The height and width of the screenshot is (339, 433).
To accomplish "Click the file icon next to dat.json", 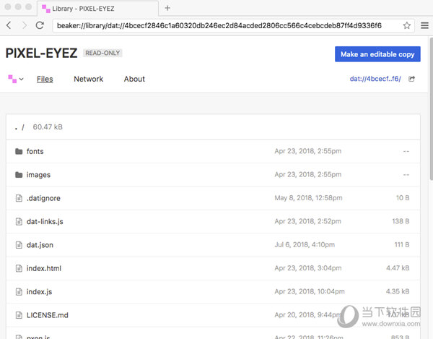I will click(x=19, y=245).
